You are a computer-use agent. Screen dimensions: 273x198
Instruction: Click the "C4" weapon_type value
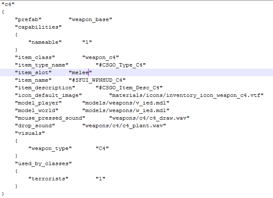click(x=102, y=148)
